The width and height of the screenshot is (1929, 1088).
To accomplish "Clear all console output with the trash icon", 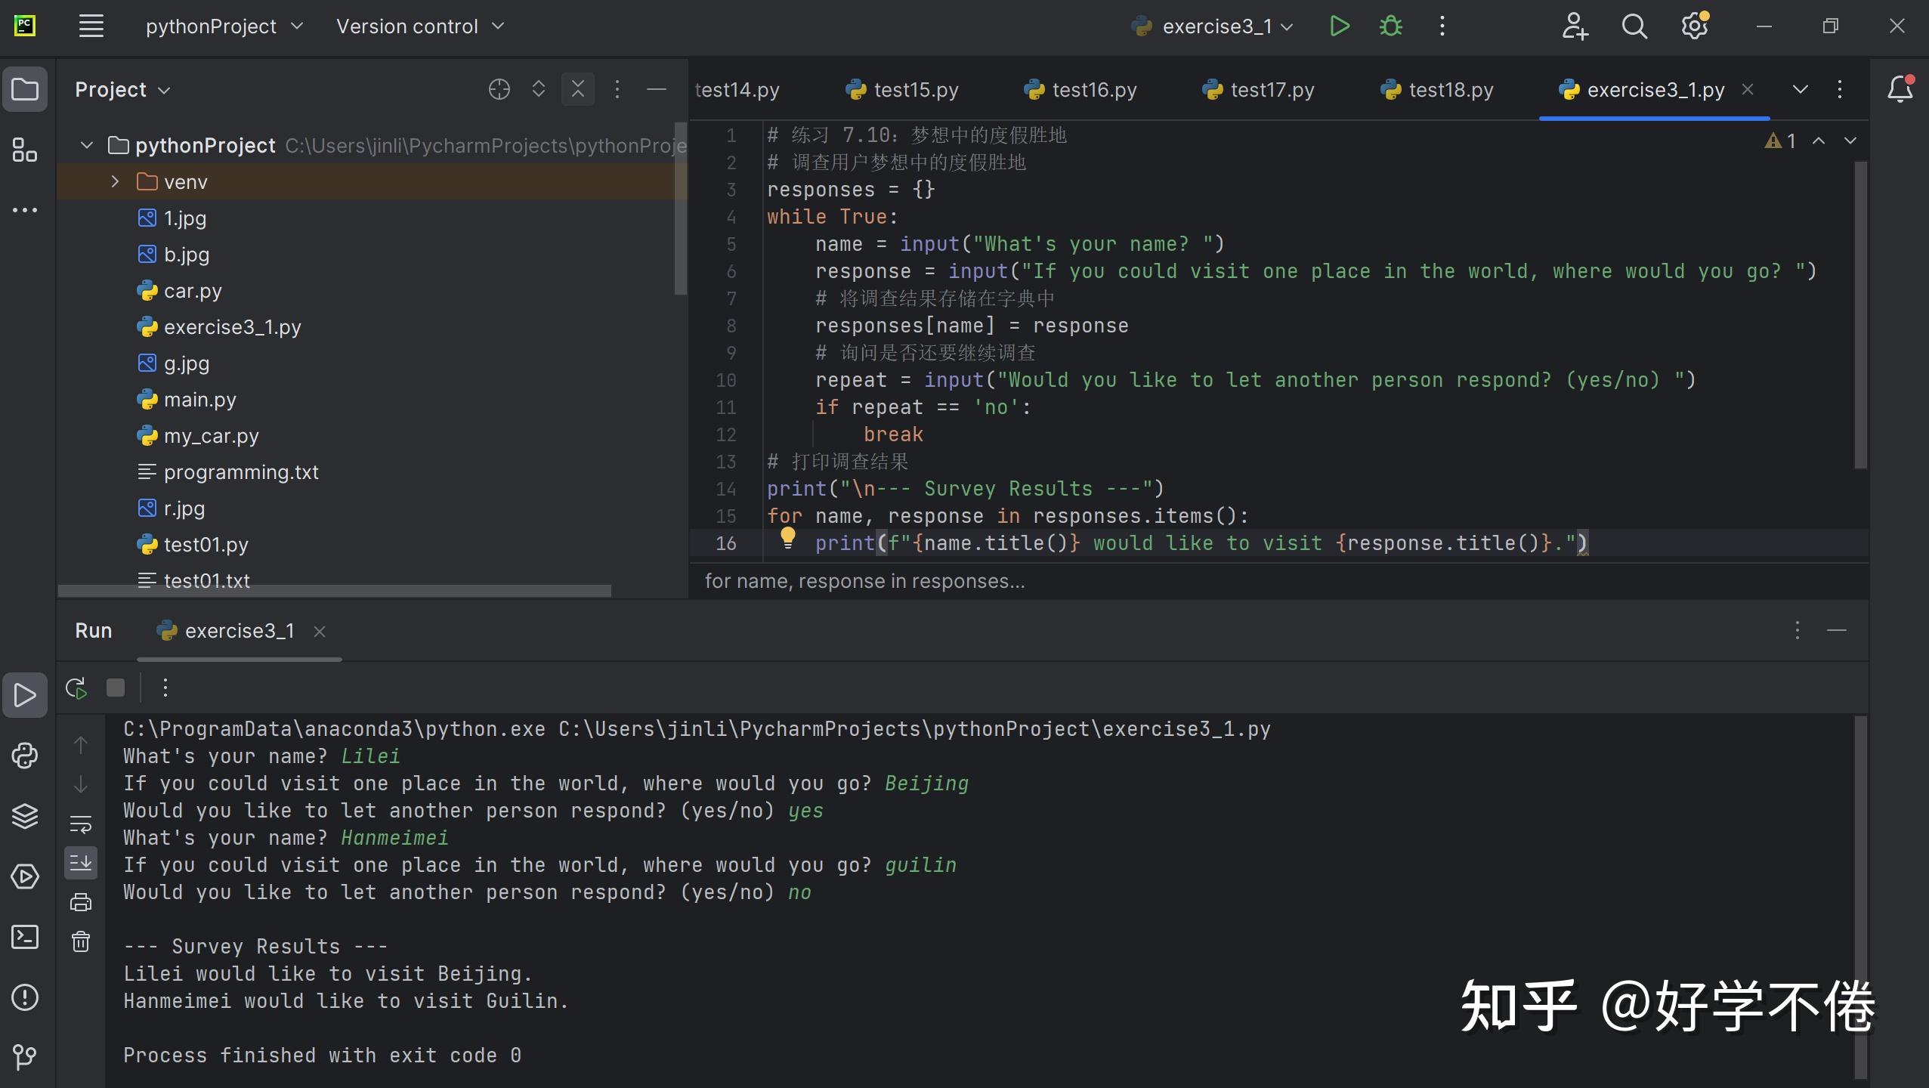I will tap(81, 941).
